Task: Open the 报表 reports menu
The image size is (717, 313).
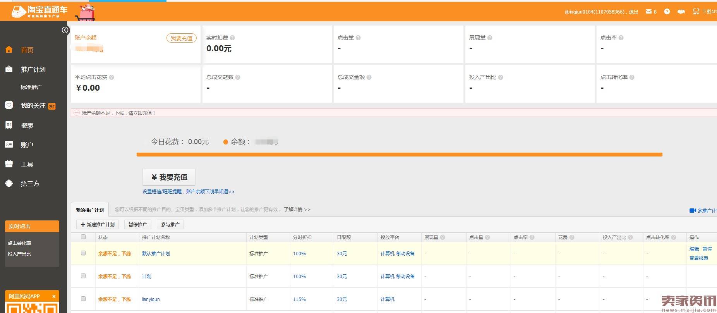Action: [27, 126]
